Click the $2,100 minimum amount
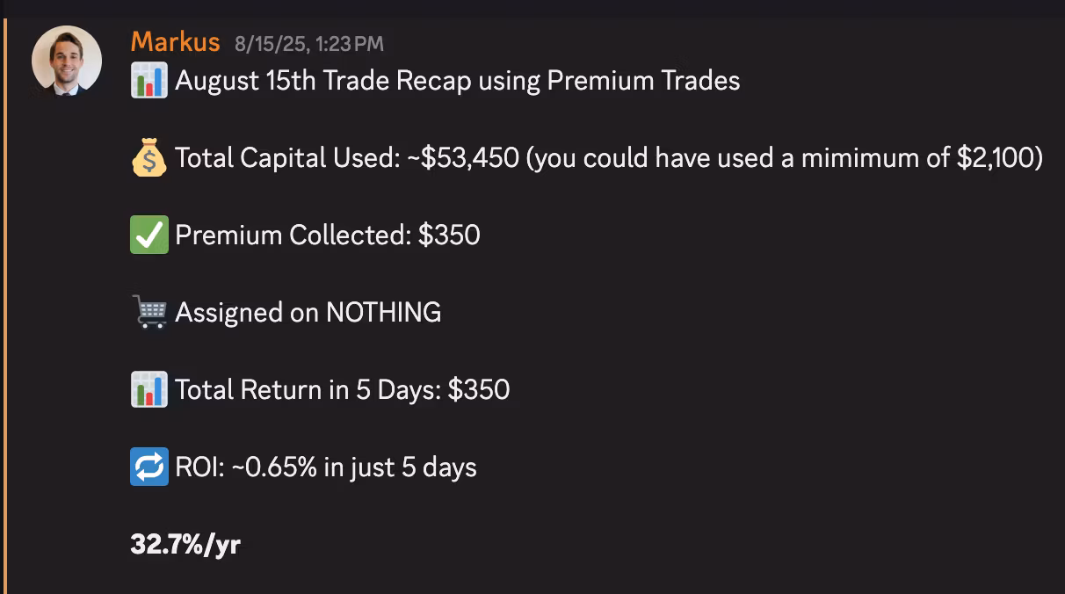1065x594 pixels. [994, 158]
